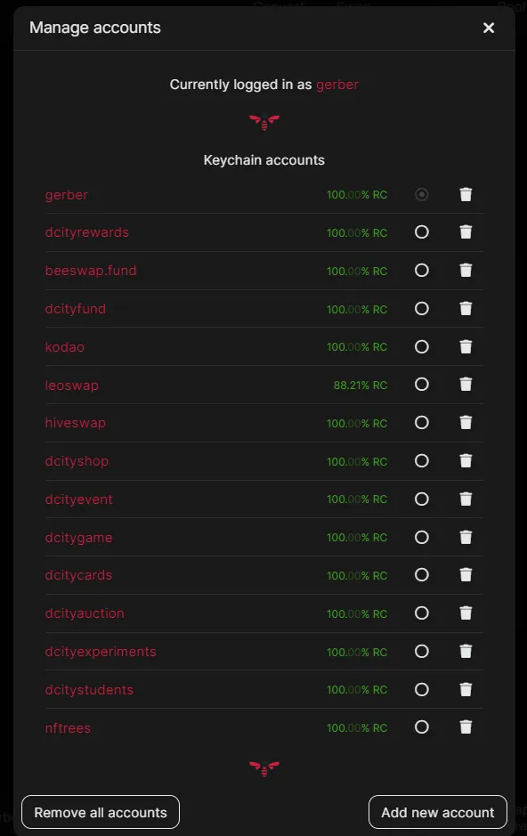The width and height of the screenshot is (527, 836).
Task: Remove dcityrewards account via trash icon
Action: pos(466,232)
